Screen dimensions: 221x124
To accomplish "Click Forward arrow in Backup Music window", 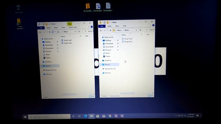I will click(x=105, y=31).
